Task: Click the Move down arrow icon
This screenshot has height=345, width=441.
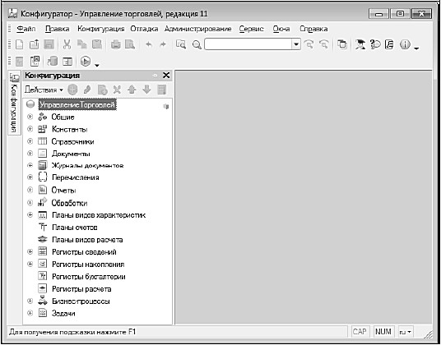Action: coord(146,90)
